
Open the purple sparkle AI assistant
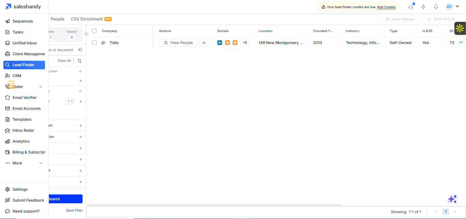point(452,199)
